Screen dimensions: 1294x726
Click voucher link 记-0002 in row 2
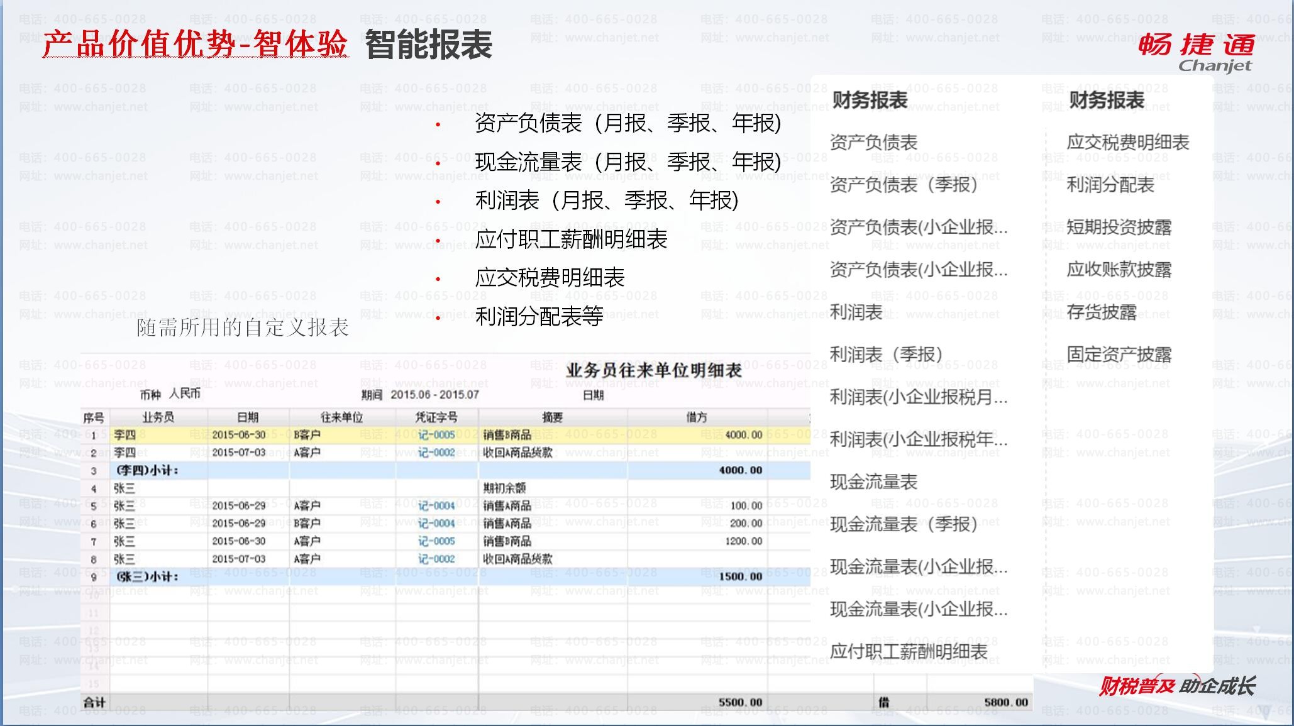[436, 453]
